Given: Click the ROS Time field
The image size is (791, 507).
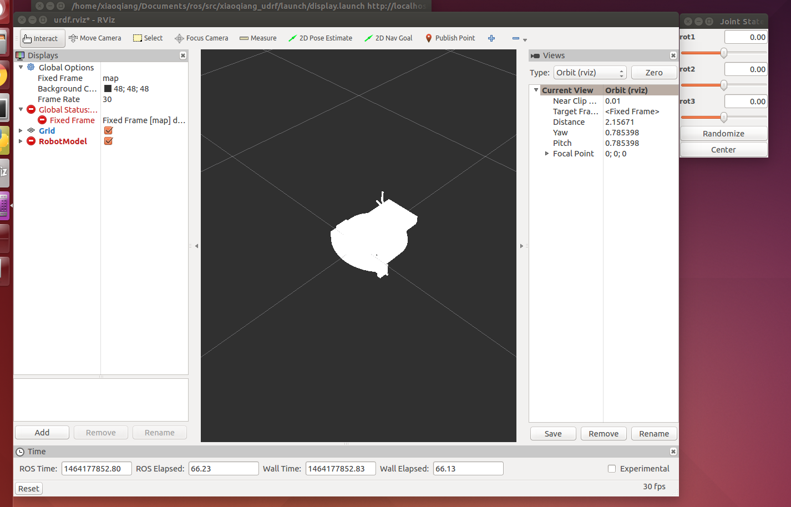Looking at the screenshot, I should (x=97, y=469).
